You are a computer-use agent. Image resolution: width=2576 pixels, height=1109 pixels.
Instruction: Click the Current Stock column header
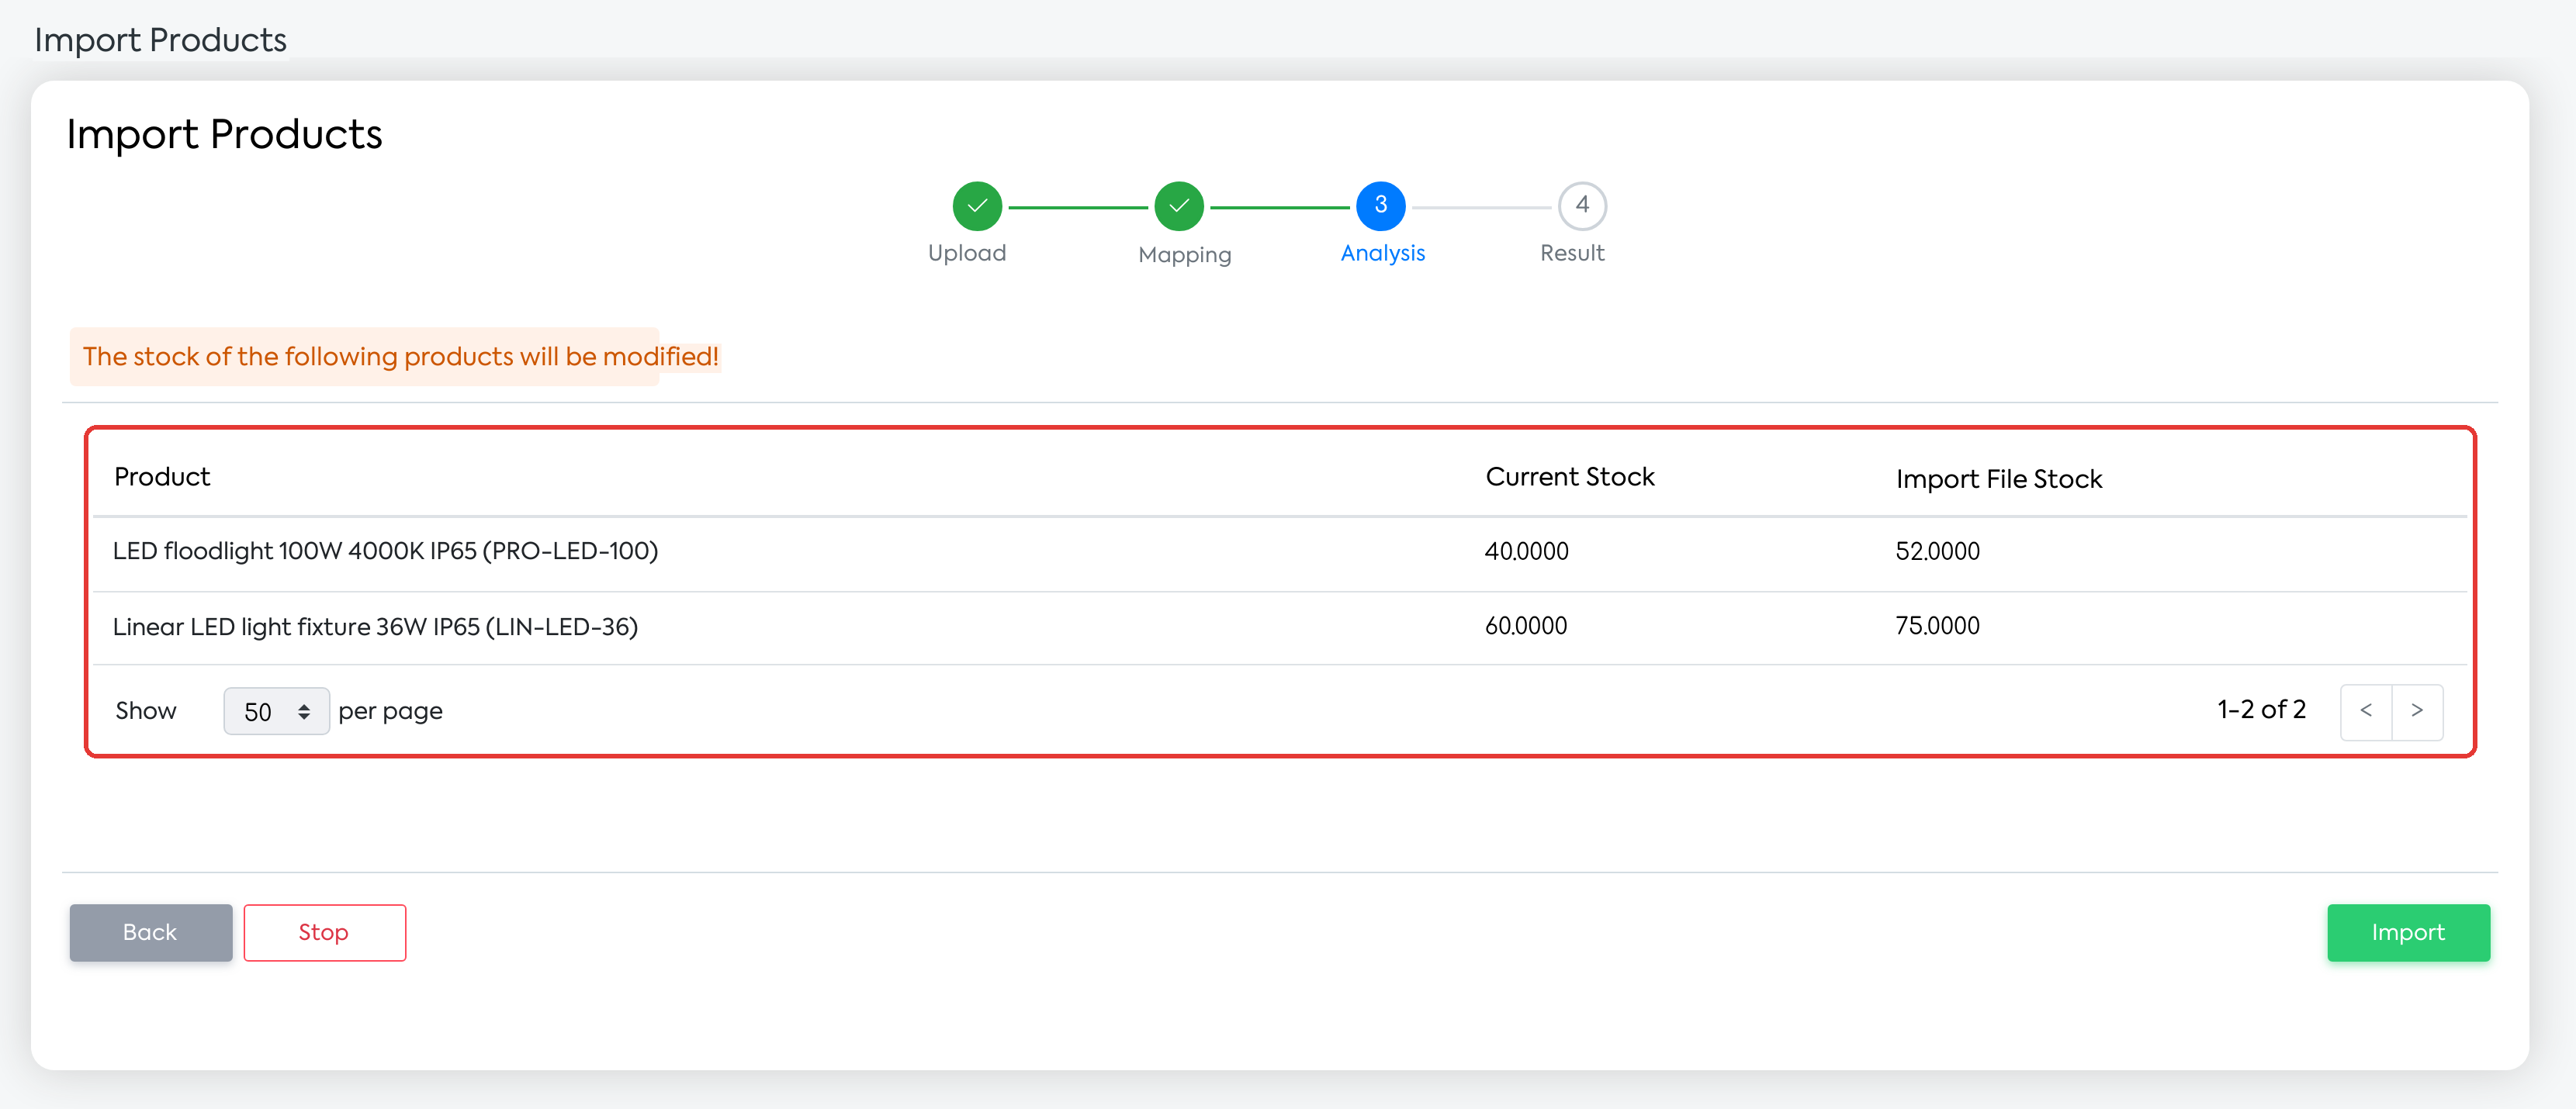pos(1570,477)
